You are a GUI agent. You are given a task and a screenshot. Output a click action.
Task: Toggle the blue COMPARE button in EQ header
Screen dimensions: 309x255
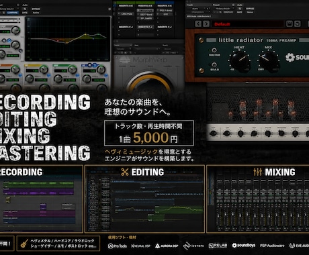coord(13,13)
